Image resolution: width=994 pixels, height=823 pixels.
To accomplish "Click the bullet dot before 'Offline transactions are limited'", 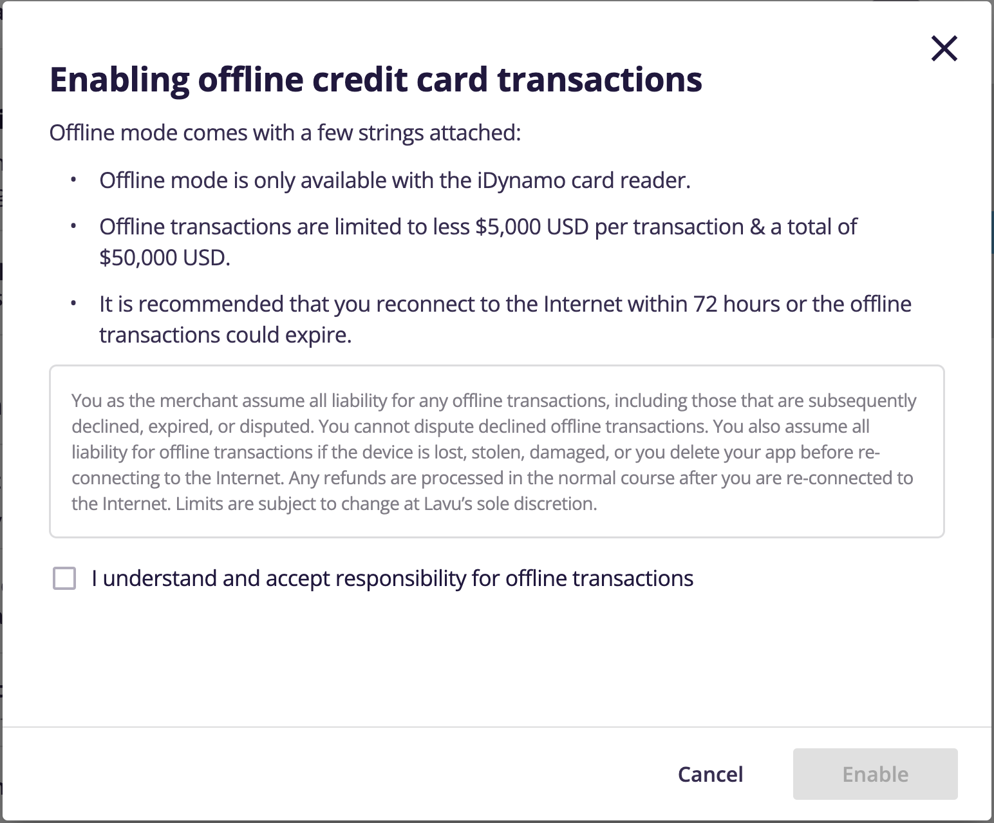I will 74,227.
